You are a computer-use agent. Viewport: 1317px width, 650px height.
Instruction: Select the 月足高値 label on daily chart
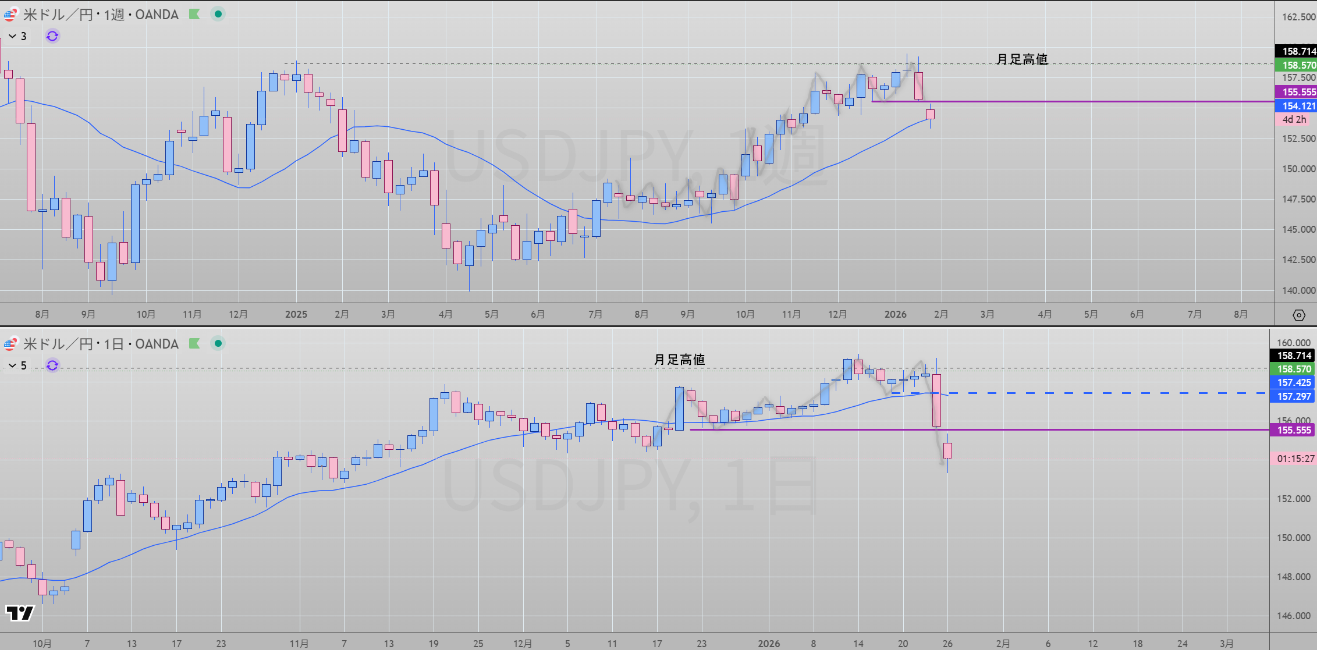click(x=679, y=360)
